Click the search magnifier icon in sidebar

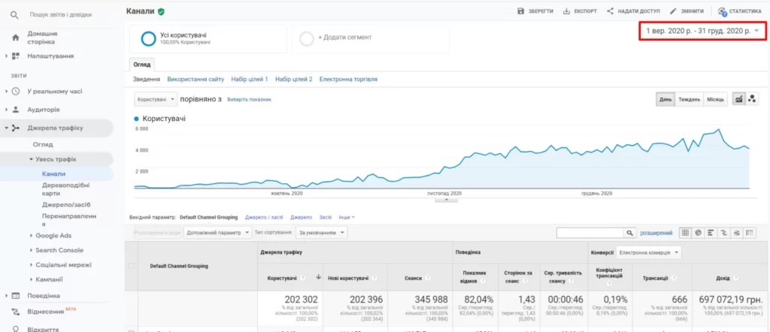click(15, 15)
